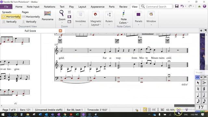This screenshot has height=117, width=208.
Task: Open the Keypad second layout tab
Action: click(201, 77)
